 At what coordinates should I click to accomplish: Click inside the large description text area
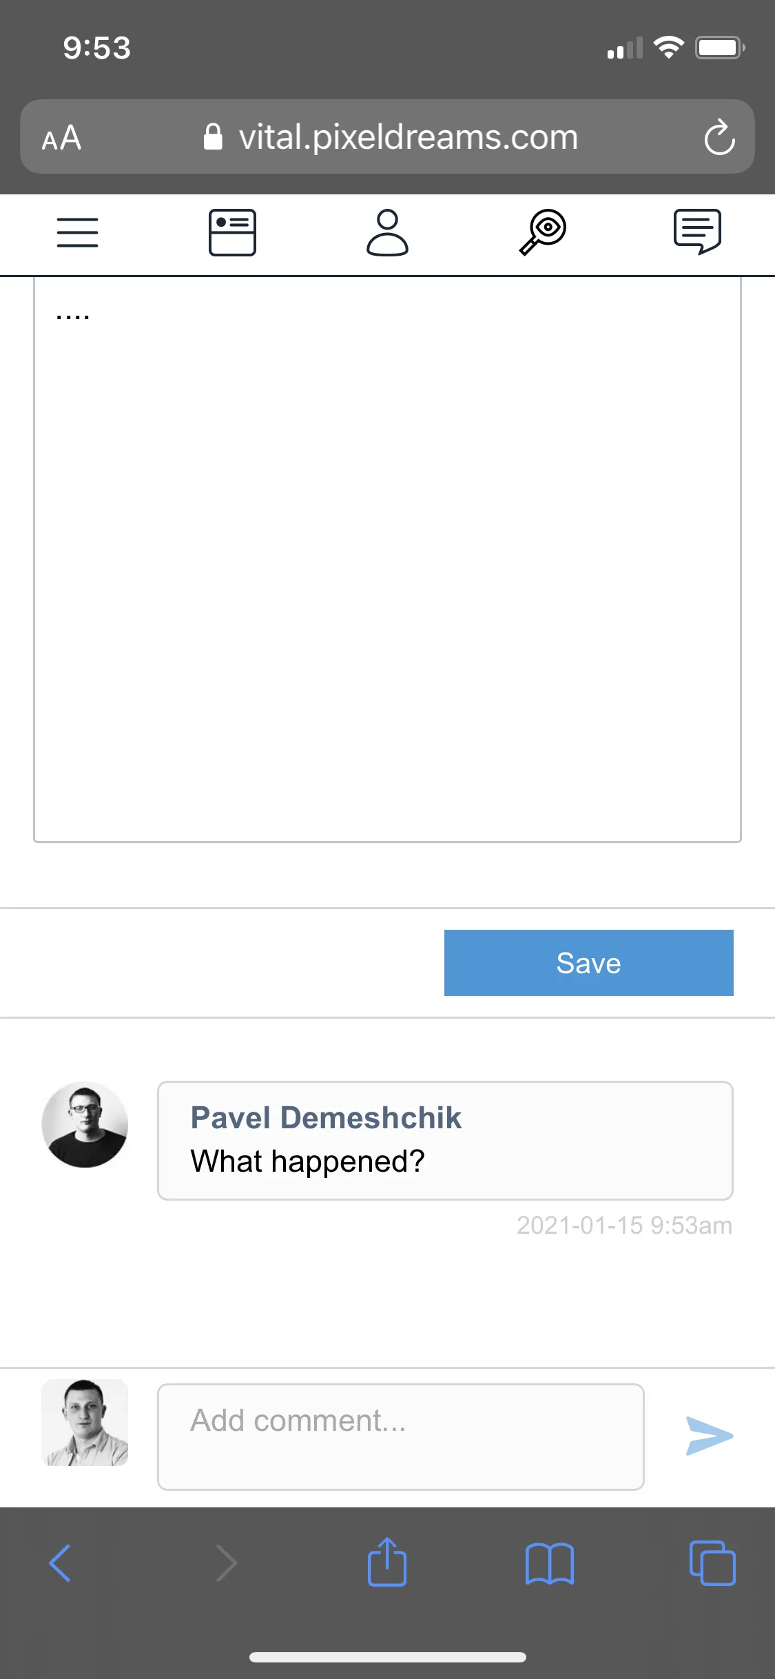click(387, 558)
